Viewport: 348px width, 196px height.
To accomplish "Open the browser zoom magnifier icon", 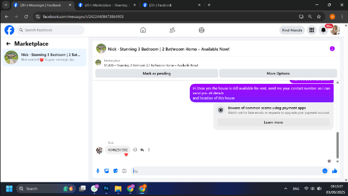I will 310,17.
